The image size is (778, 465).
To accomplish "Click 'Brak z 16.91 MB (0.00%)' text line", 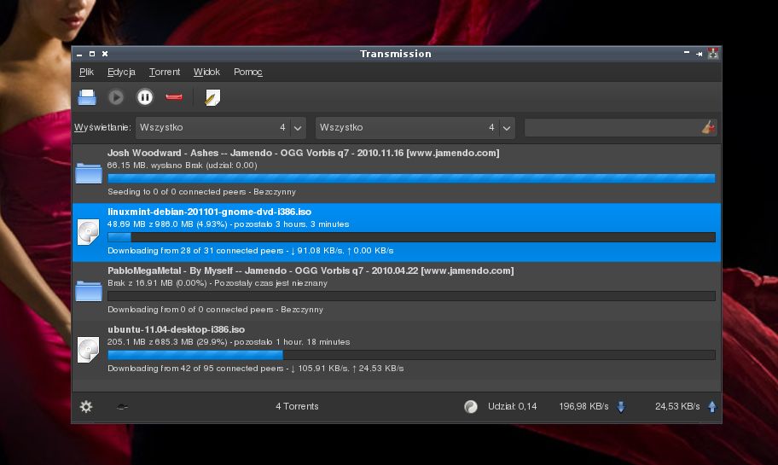I will tap(157, 283).
